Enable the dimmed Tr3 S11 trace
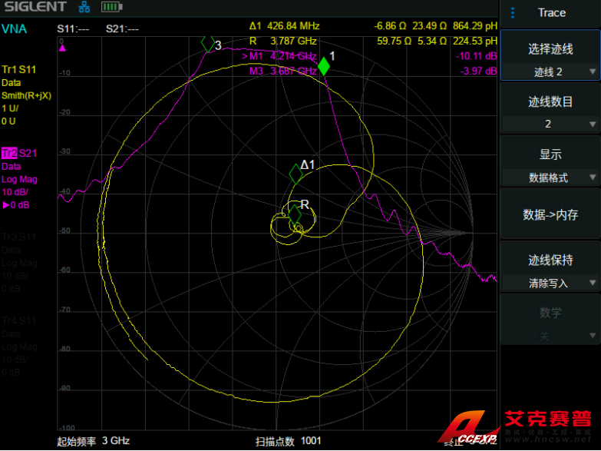The image size is (601, 451). [19, 237]
